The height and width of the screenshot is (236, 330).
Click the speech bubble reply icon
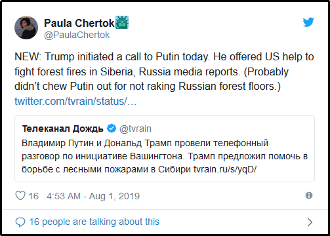click(20, 222)
